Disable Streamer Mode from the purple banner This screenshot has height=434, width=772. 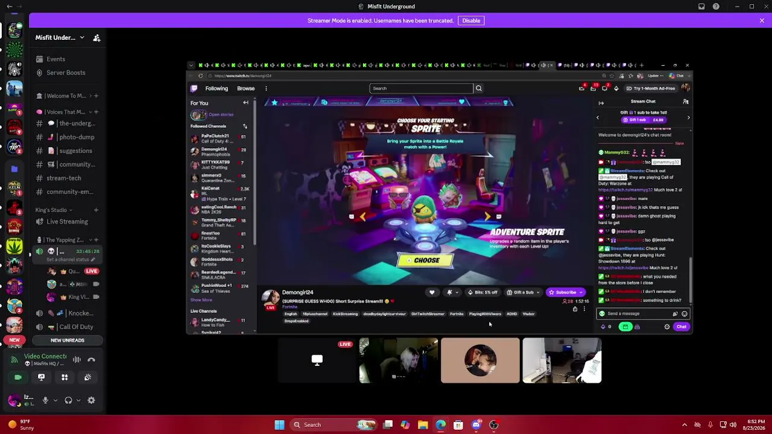click(471, 20)
